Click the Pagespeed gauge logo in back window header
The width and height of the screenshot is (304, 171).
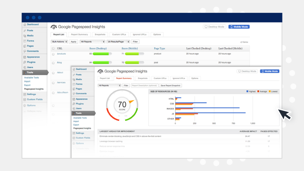pyautogui.click(x=54, y=27)
